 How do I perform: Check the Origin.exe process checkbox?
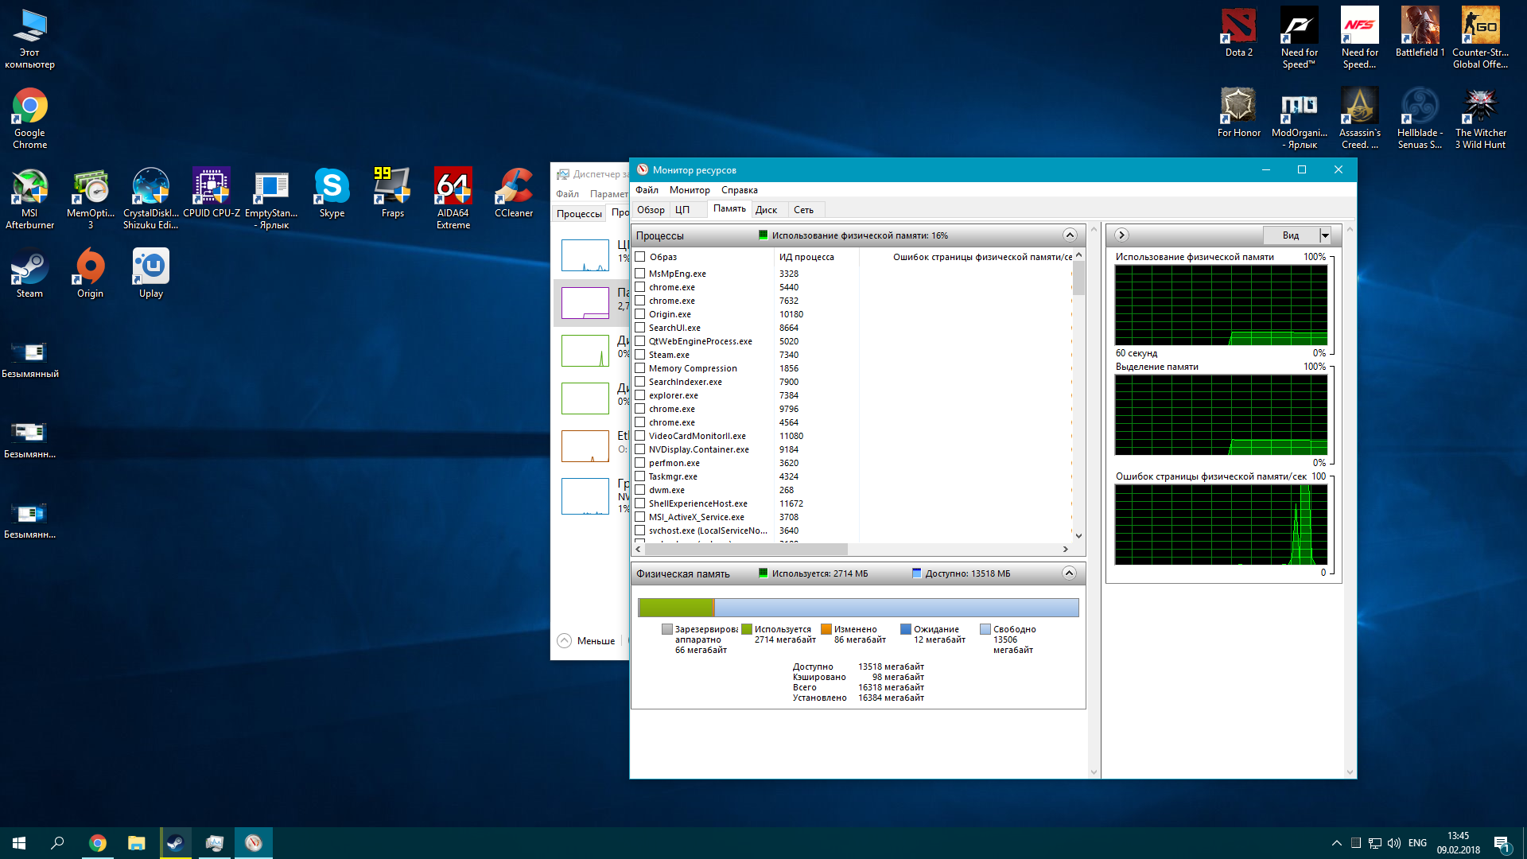click(x=639, y=313)
